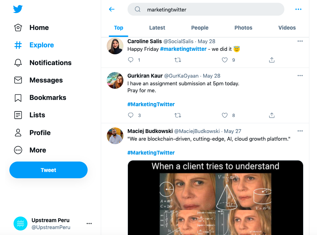The image size is (317, 235).
Task: Open Lists from the sidebar
Action: tap(37, 115)
